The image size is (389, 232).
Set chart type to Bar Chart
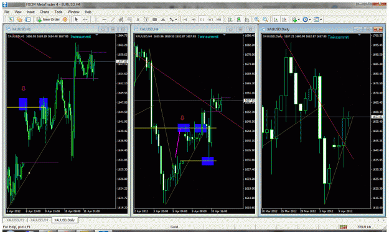coord(230,19)
